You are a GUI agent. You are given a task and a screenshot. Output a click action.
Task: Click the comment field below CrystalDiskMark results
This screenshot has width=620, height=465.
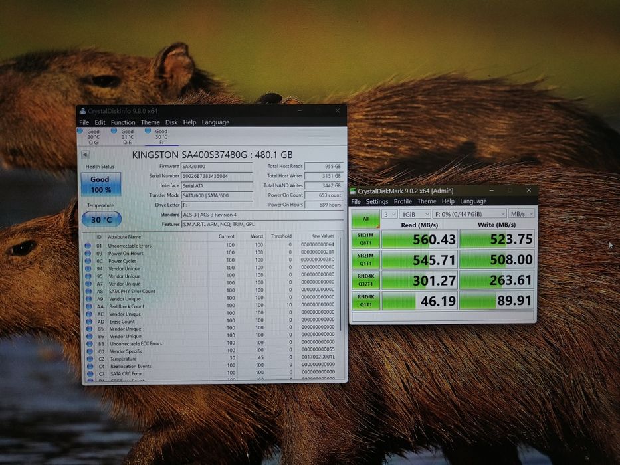tap(443, 316)
